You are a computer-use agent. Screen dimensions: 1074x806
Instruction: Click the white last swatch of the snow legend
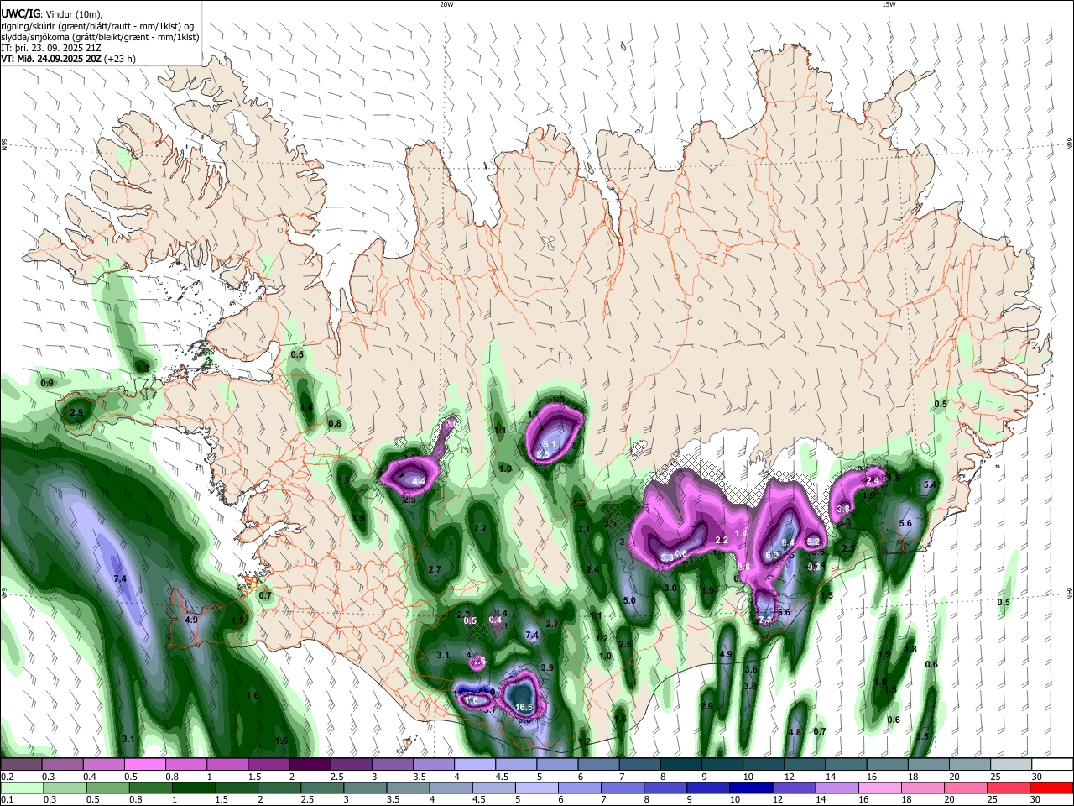[1051, 764]
